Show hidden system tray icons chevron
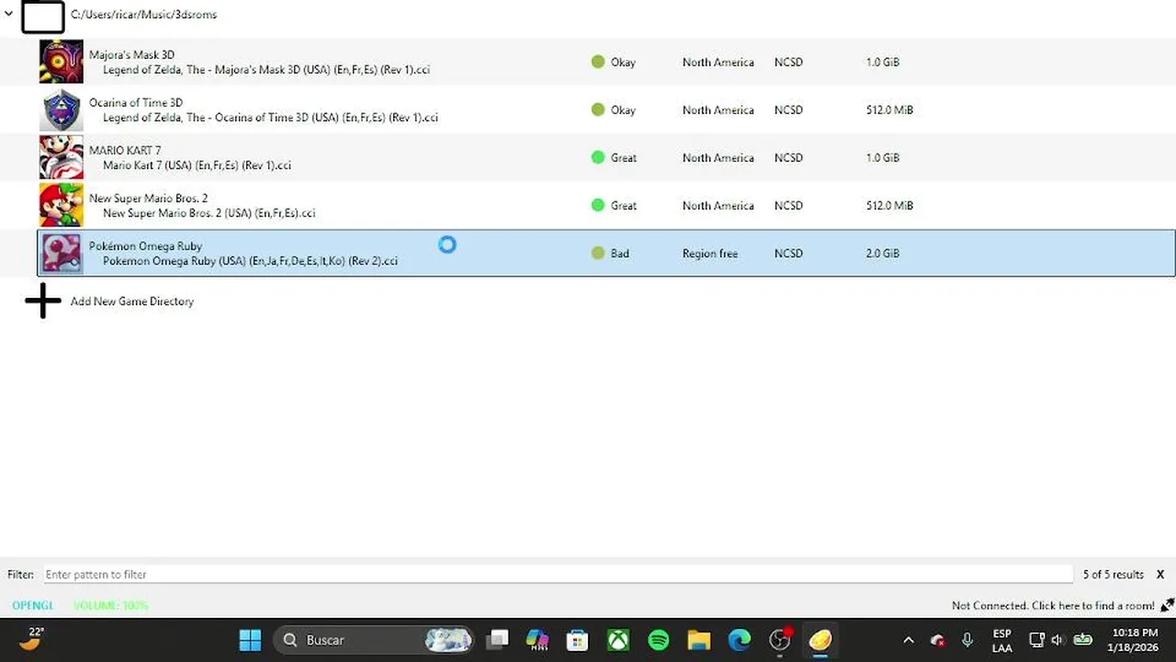 pyautogui.click(x=909, y=640)
